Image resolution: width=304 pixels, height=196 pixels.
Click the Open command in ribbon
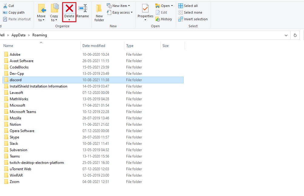click(164, 6)
